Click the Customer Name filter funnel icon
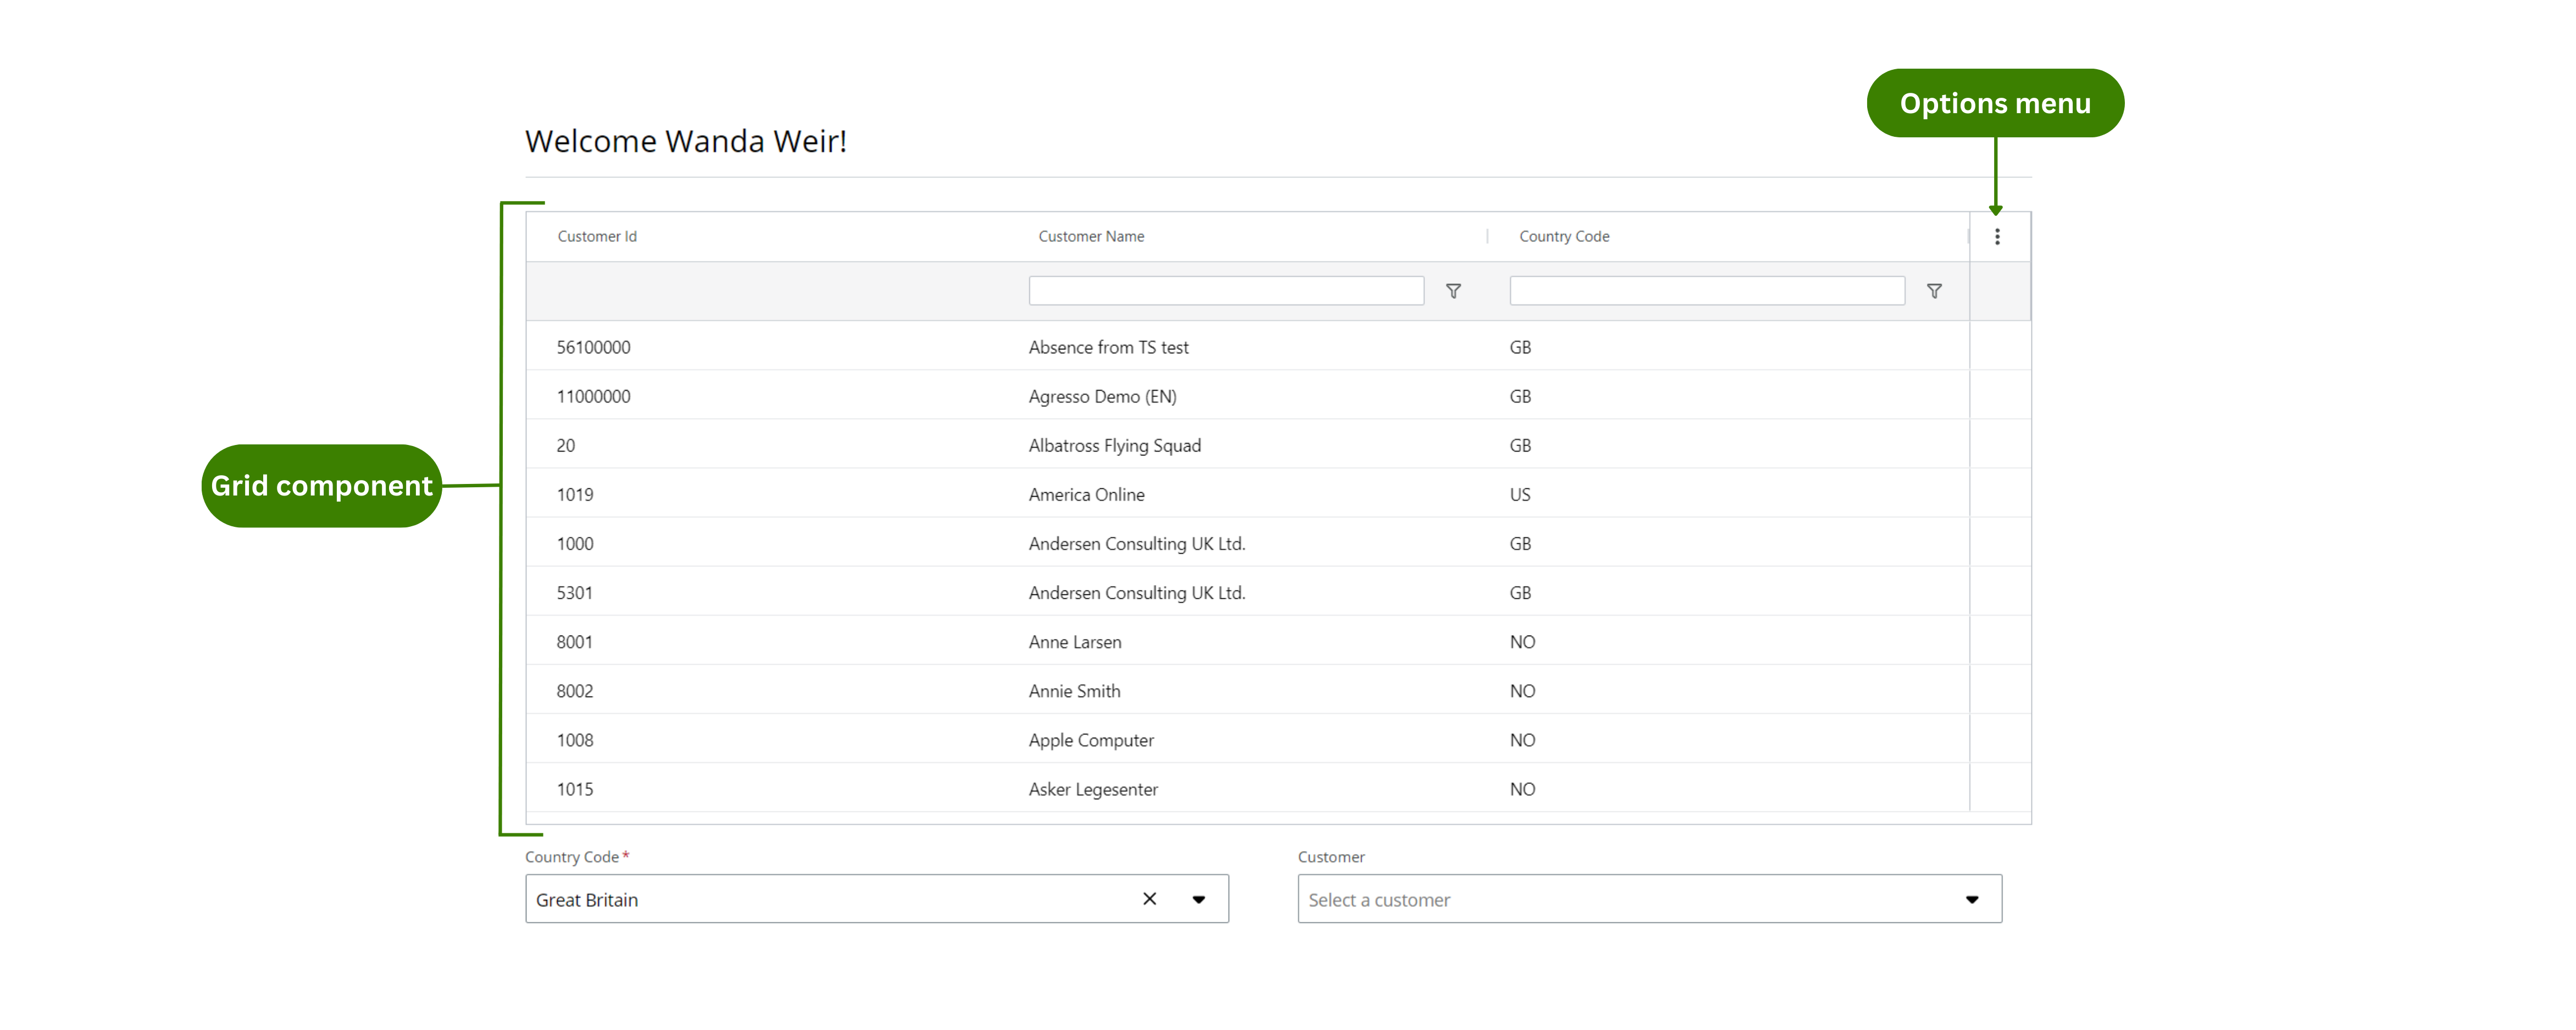Viewport: 2576px width, 1030px height. coord(1453,291)
